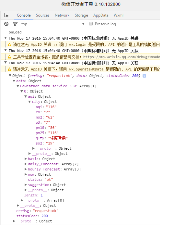Open the Sources tab
The width and height of the screenshot is (186, 225).
(x=43, y=15)
